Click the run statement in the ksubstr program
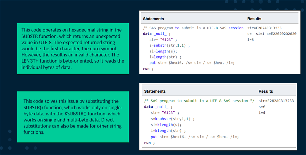Viewport: 306px width, 155px height. pos(149,142)
